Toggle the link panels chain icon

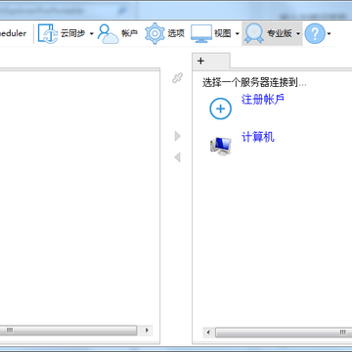178,78
